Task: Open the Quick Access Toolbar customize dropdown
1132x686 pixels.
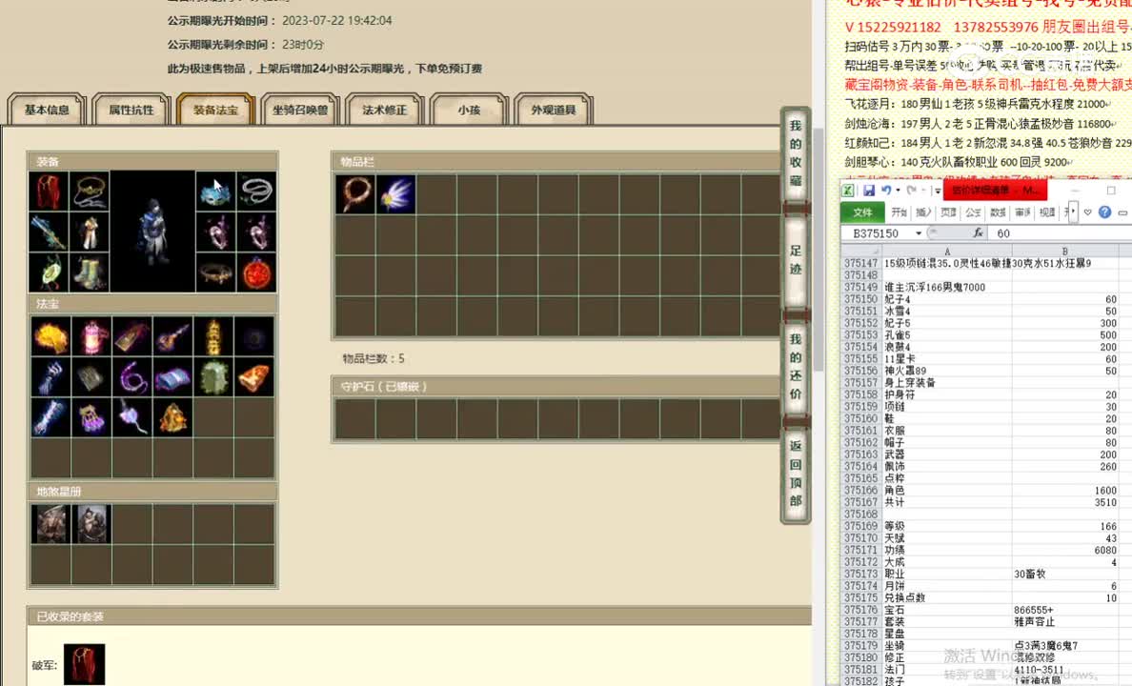Action: pos(936,191)
